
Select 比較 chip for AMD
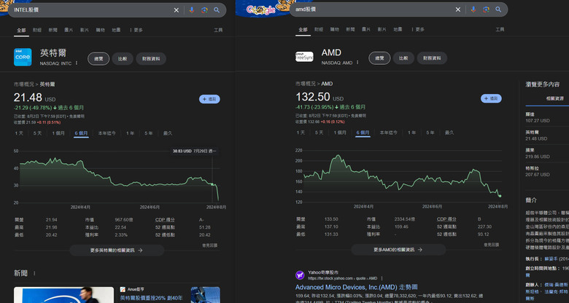403,58
